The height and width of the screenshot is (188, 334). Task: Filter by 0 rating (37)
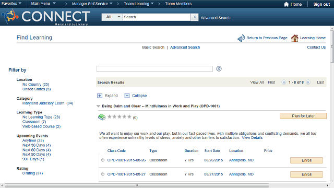[x=32, y=173]
